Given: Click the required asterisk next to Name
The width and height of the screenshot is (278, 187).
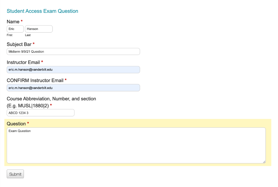Looking at the screenshot, I should [x=21, y=21].
